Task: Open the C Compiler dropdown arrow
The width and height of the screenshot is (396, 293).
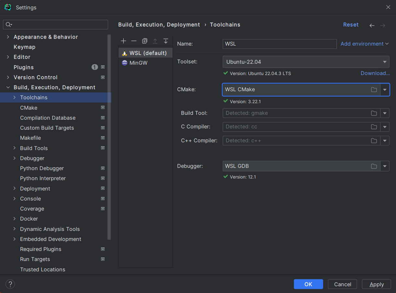Action: [x=385, y=127]
